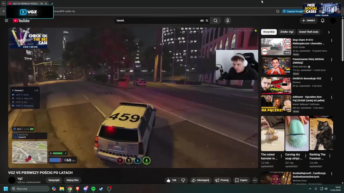
Task: Mute the tab via speaker icon
Action: pos(41,3)
